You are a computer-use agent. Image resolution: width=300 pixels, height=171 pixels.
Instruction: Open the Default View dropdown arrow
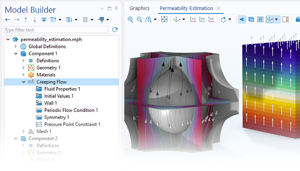184,19
